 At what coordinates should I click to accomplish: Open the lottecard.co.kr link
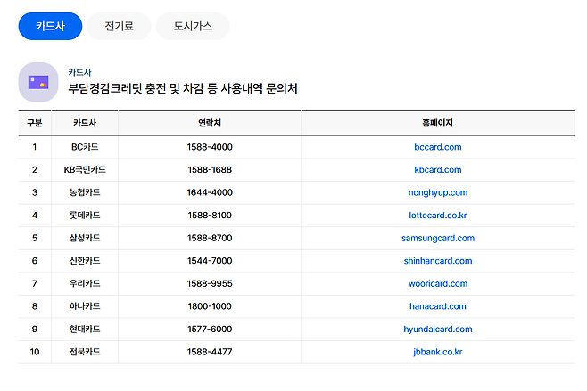(x=437, y=216)
